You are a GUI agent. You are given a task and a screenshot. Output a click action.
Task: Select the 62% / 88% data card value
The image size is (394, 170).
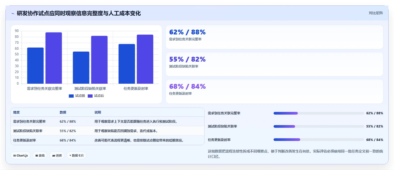pos(187,32)
